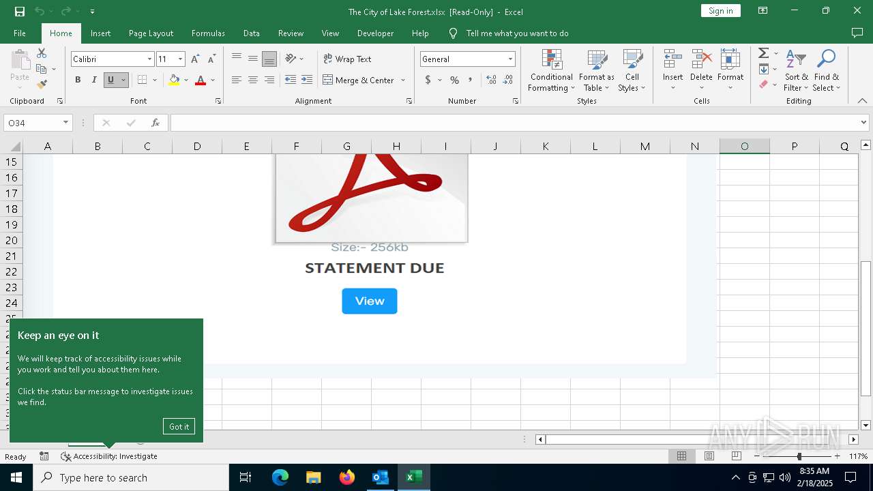This screenshot has height=491, width=873.
Task: Open Format as Table gallery
Action: (x=597, y=70)
